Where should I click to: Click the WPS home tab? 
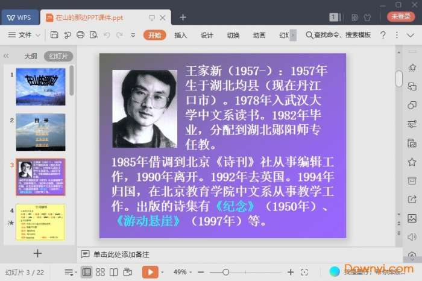[x=20, y=17]
